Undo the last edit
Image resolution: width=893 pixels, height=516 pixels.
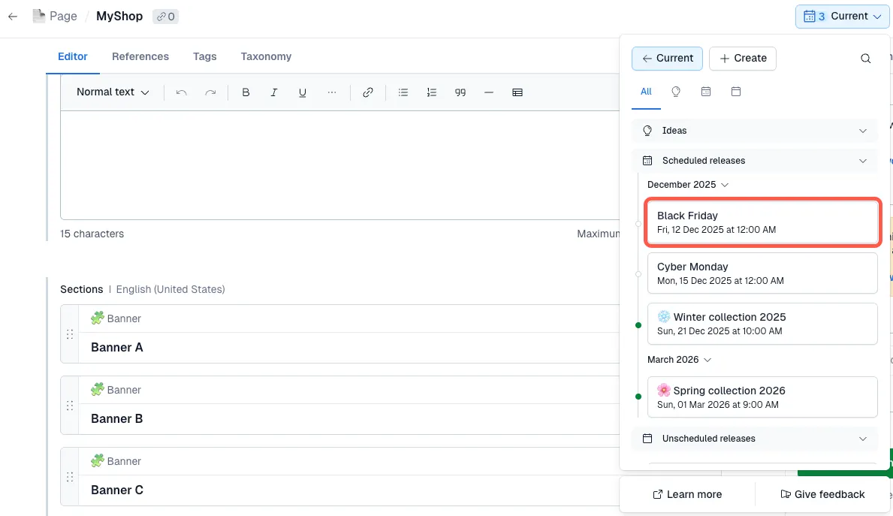pyautogui.click(x=181, y=92)
